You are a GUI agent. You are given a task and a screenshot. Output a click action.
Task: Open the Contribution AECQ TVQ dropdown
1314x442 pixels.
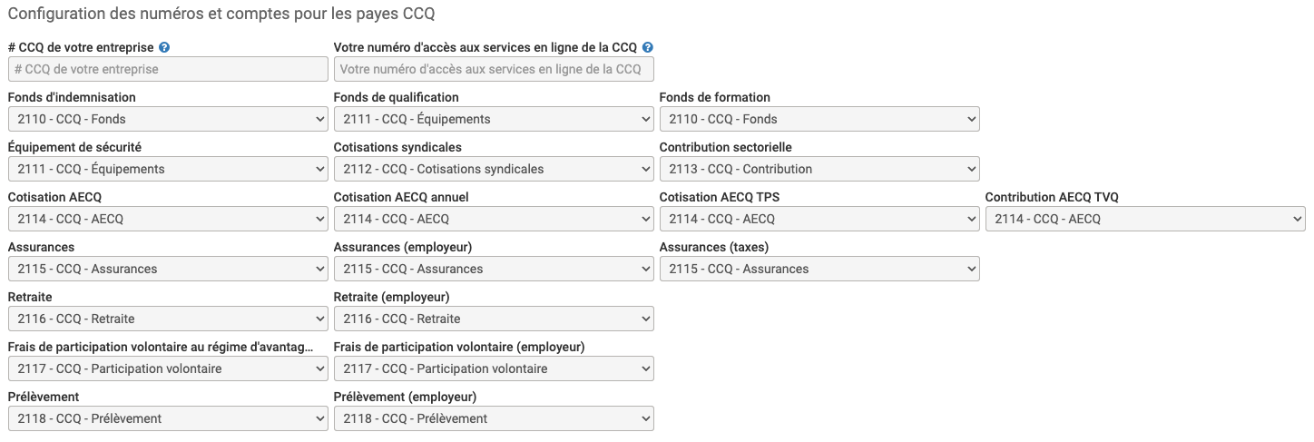pos(1145,219)
